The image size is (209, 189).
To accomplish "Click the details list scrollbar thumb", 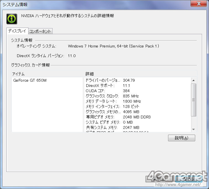I will [194, 100].
